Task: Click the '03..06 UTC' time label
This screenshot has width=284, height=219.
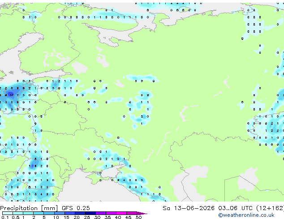Action: coord(235,208)
